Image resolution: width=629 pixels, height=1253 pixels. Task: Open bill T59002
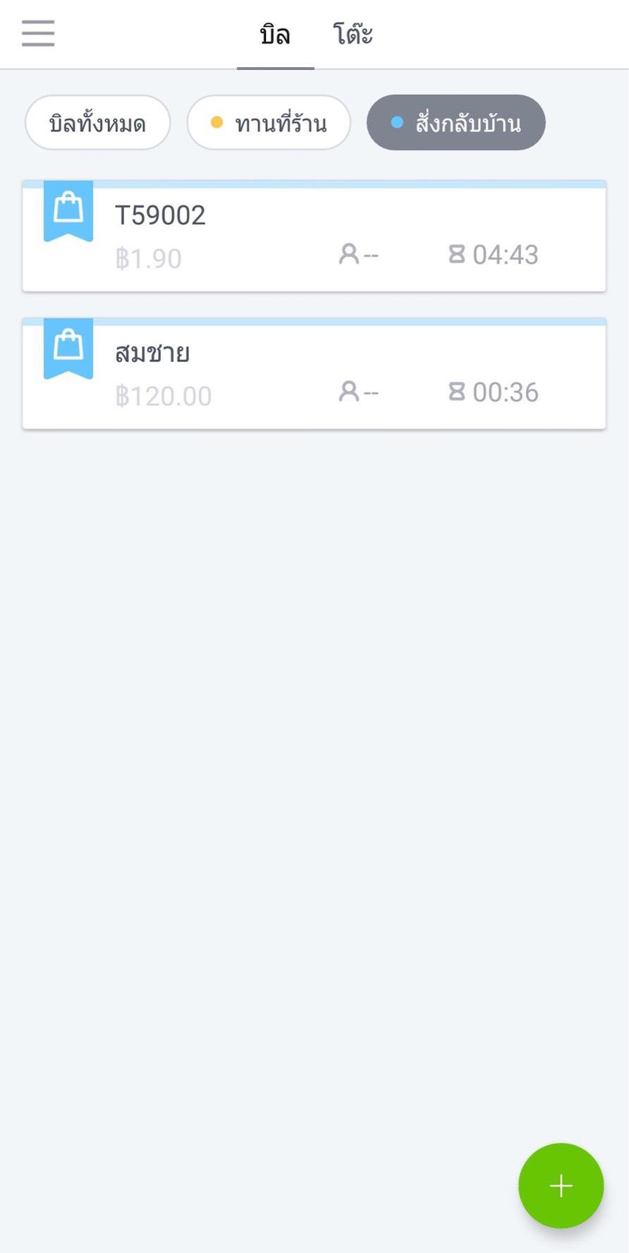160,215
